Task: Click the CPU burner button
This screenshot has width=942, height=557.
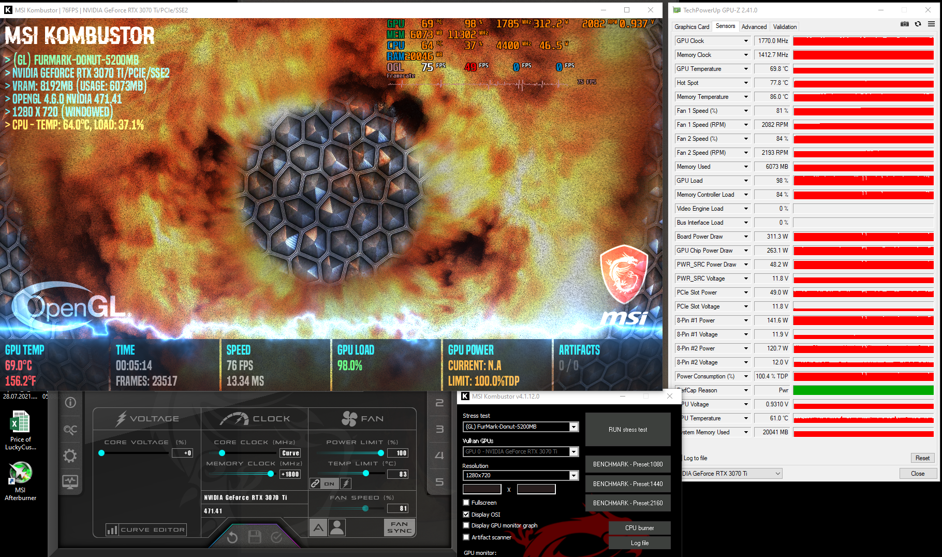Action: [640, 528]
